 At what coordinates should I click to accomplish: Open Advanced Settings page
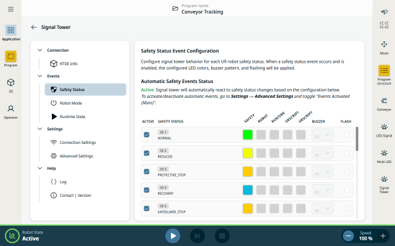(76, 156)
